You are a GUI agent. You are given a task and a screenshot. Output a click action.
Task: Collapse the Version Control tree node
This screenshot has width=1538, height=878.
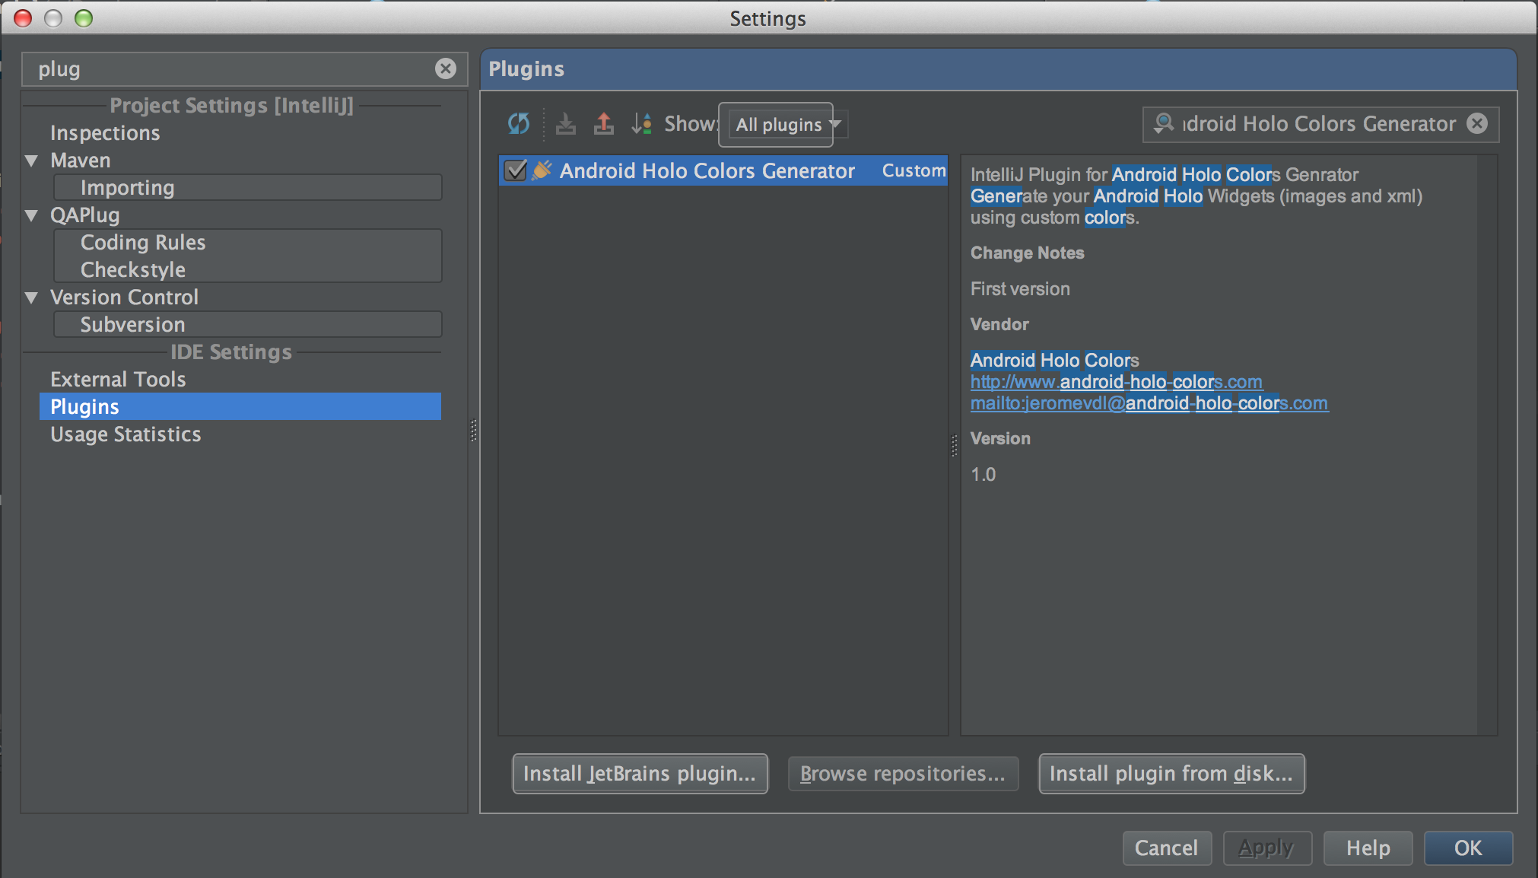[32, 297]
